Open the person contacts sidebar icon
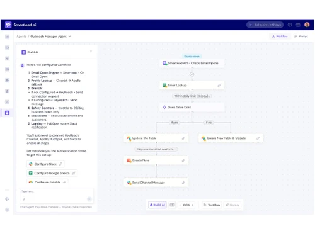Screen dimensions: 315x236 (7, 91)
